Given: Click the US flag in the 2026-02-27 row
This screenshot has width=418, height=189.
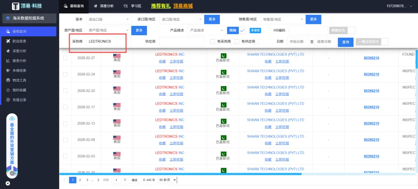Looking at the screenshot, I should pyautogui.click(x=117, y=56).
